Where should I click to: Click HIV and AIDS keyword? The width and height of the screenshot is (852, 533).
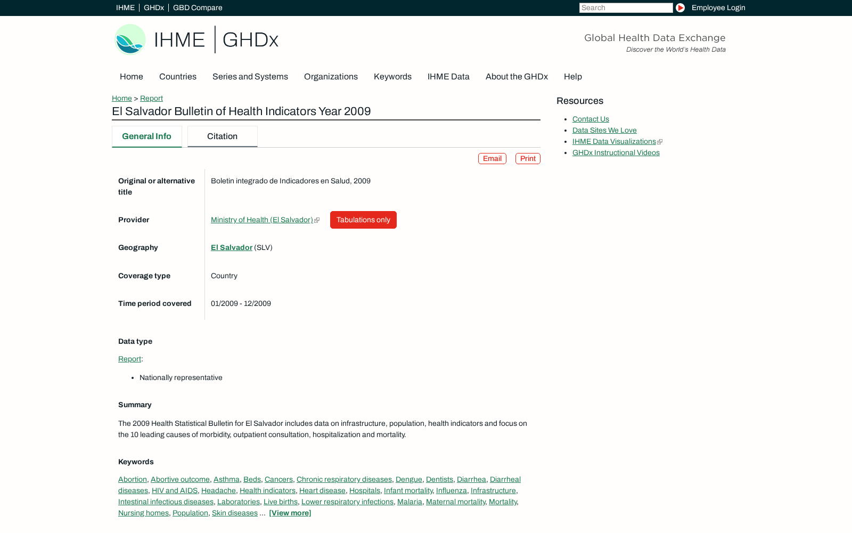[x=175, y=491]
